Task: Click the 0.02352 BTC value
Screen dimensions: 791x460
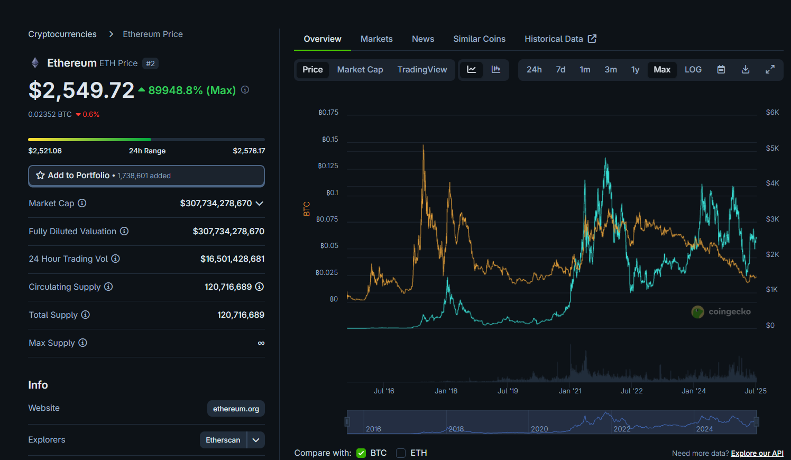Action: [x=50, y=114]
